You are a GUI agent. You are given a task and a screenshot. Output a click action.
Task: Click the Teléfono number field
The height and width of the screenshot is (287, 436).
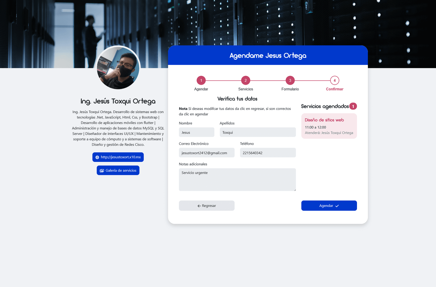point(268,153)
